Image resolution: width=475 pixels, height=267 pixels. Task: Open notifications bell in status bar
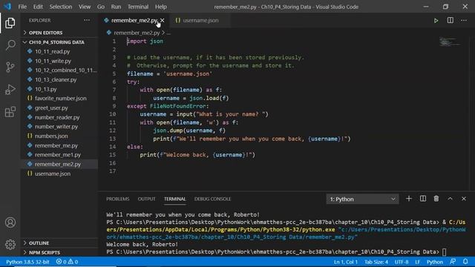click(465, 262)
